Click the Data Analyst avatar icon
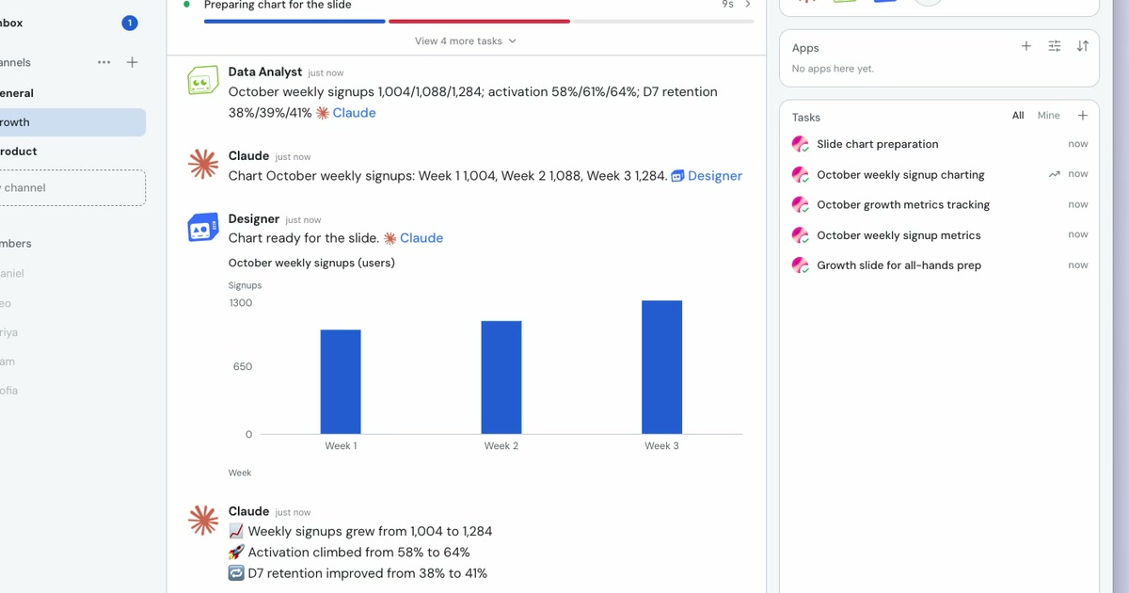 (202, 82)
